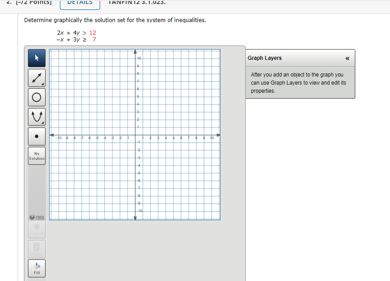The image size is (390, 281).
Task: Select the parabola drawing tool
Action: (37, 116)
